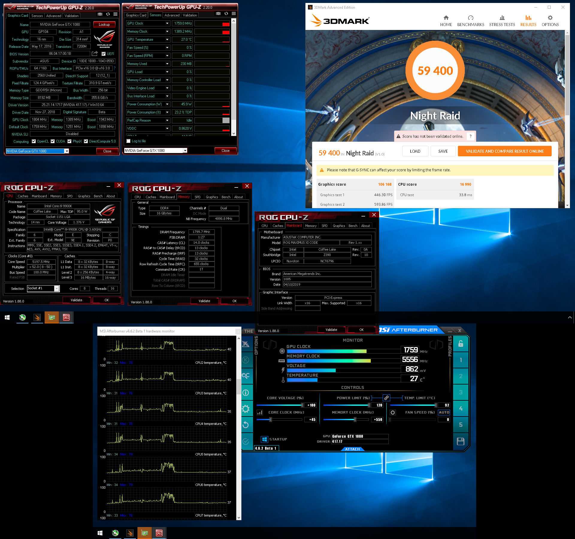Open GPU Load sensor dropdown arrow

[167, 72]
